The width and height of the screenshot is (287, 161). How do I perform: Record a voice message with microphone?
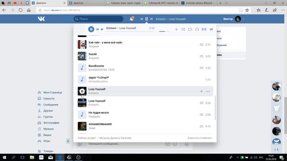coord(187,144)
